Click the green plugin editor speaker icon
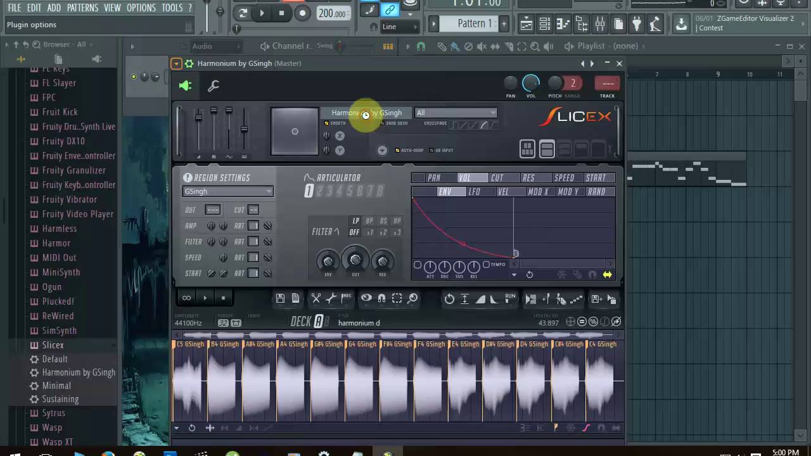Screen dimensions: 811x456 [x=185, y=85]
